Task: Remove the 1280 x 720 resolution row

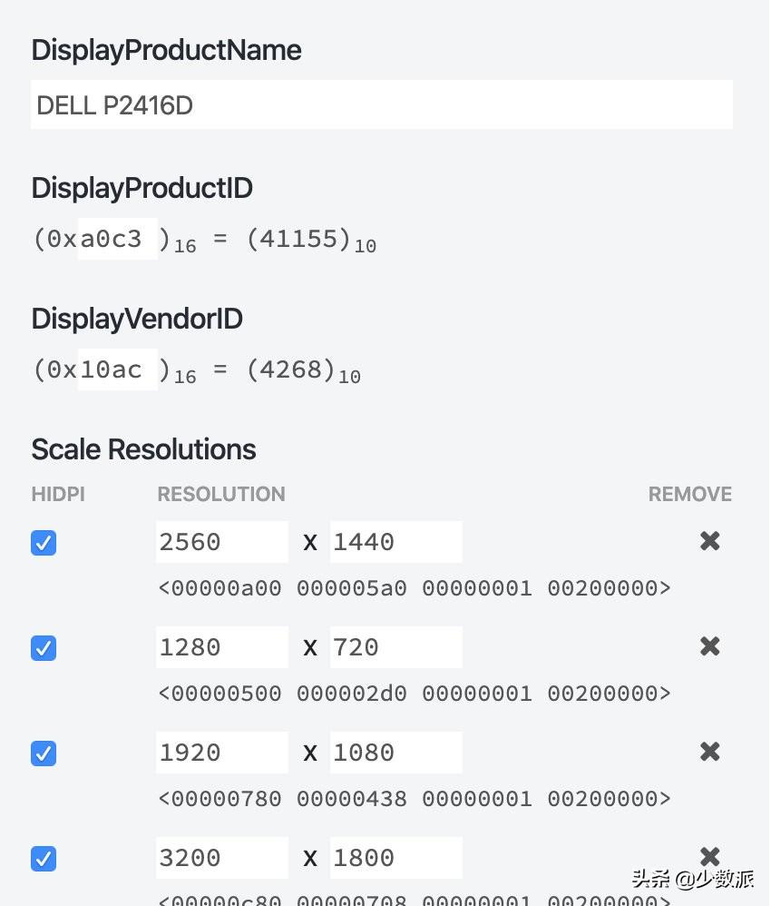Action: pyautogui.click(x=709, y=646)
